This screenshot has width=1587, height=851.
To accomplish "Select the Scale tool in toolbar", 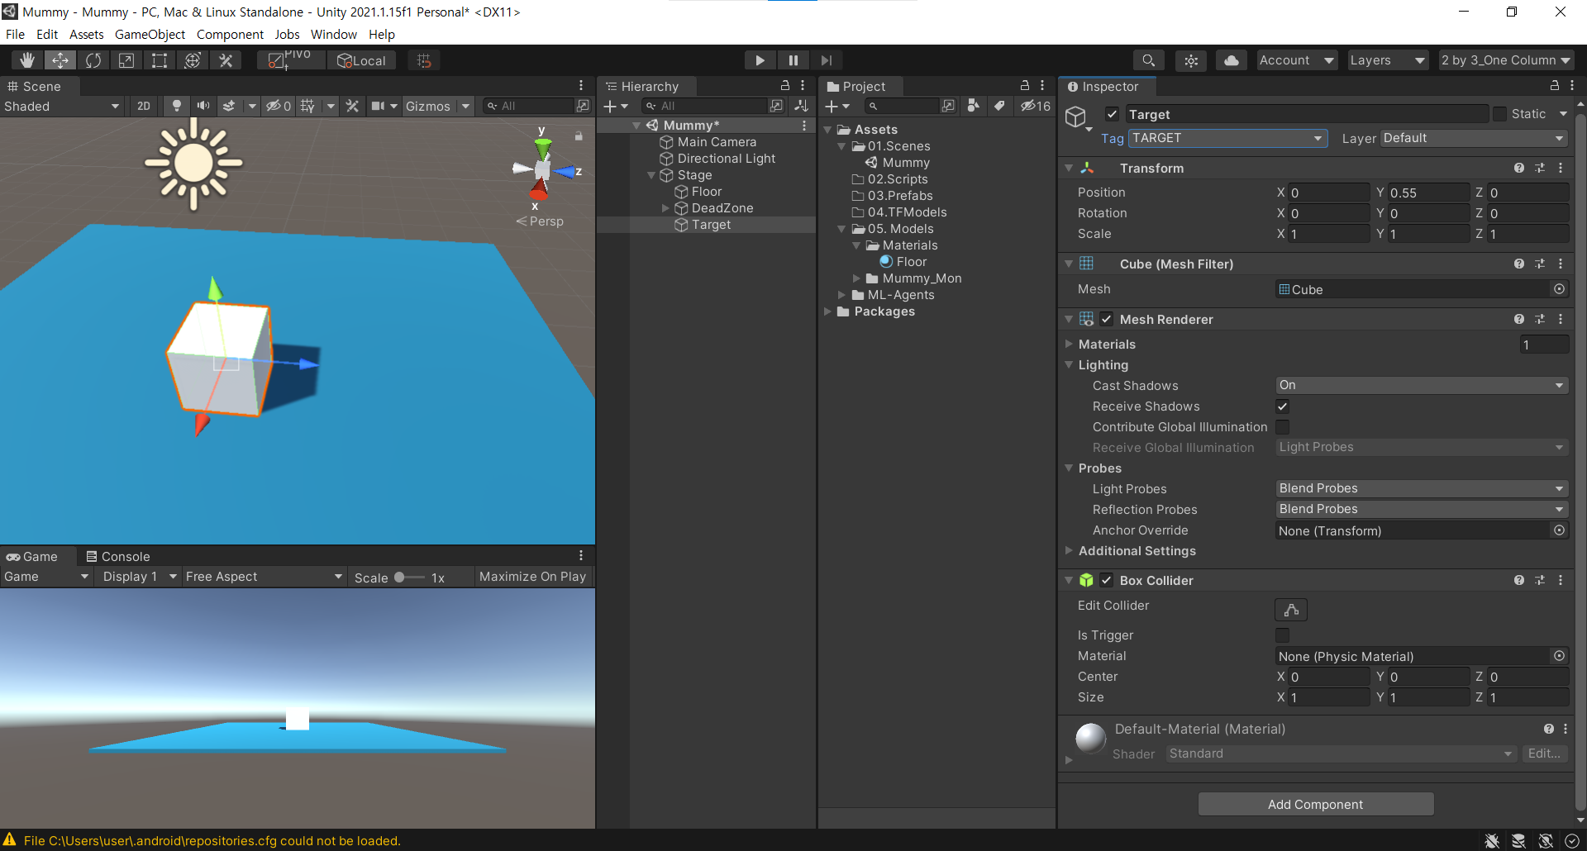I will (126, 60).
